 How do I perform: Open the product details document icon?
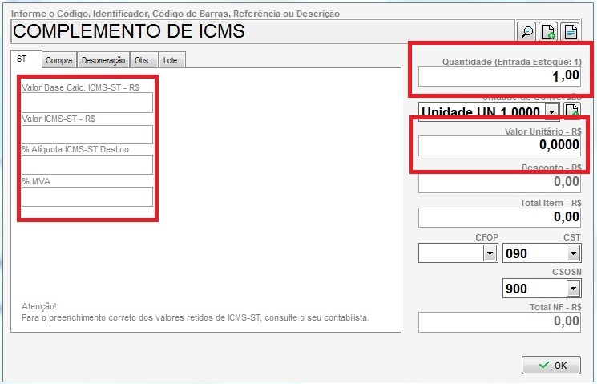570,32
